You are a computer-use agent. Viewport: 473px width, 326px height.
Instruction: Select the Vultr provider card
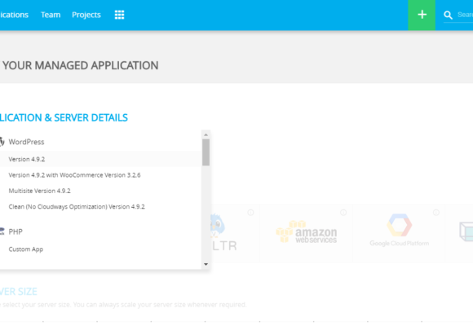coord(235,233)
